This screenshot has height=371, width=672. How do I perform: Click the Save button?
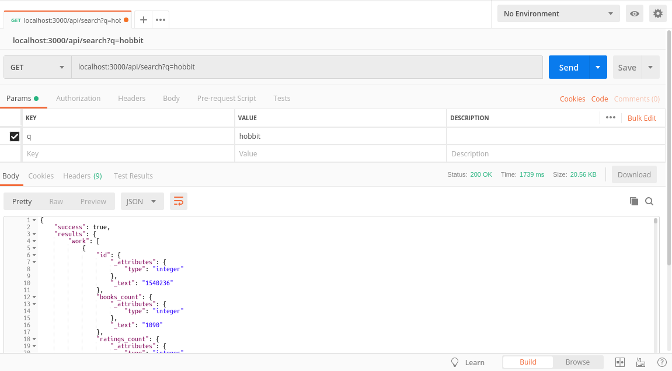pyautogui.click(x=627, y=67)
